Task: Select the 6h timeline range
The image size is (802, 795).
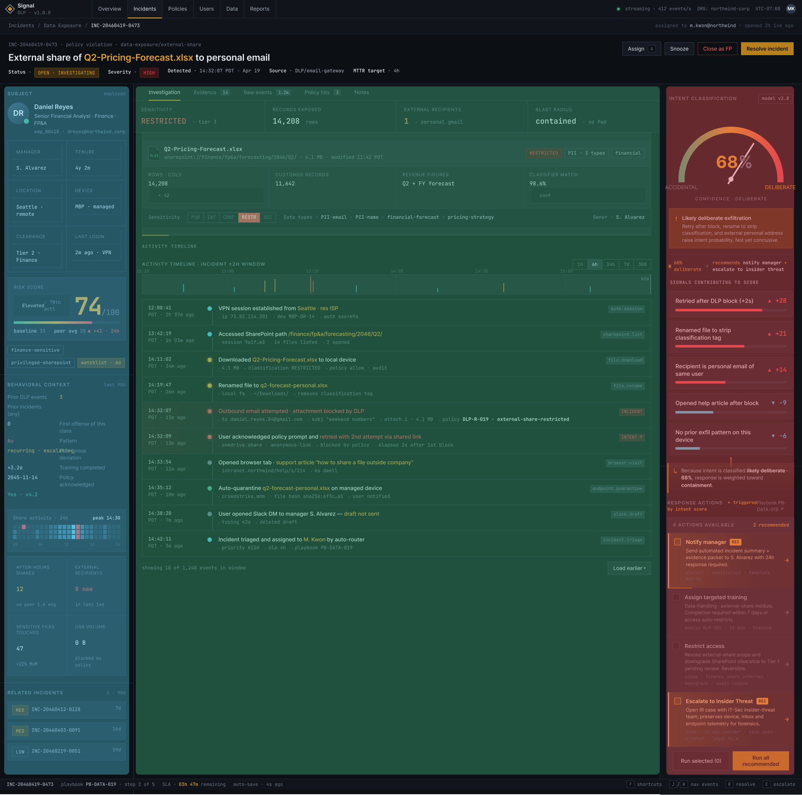Action: click(595, 265)
